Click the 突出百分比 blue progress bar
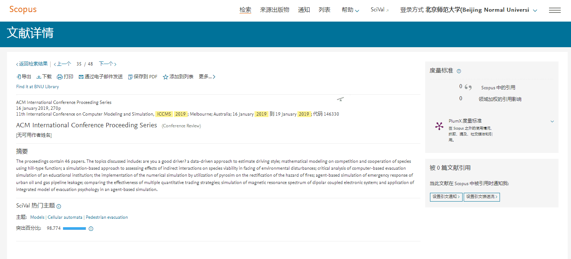Screen dimensions: 571x259 pos(74,229)
